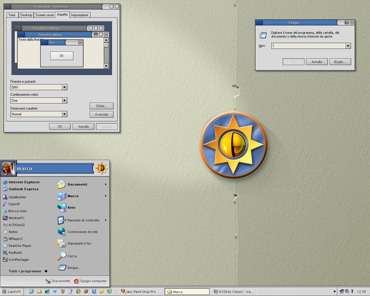This screenshot has width=370, height=296.
Task: Click Sfoglia... in the Esegui dialog
Action: point(340,62)
